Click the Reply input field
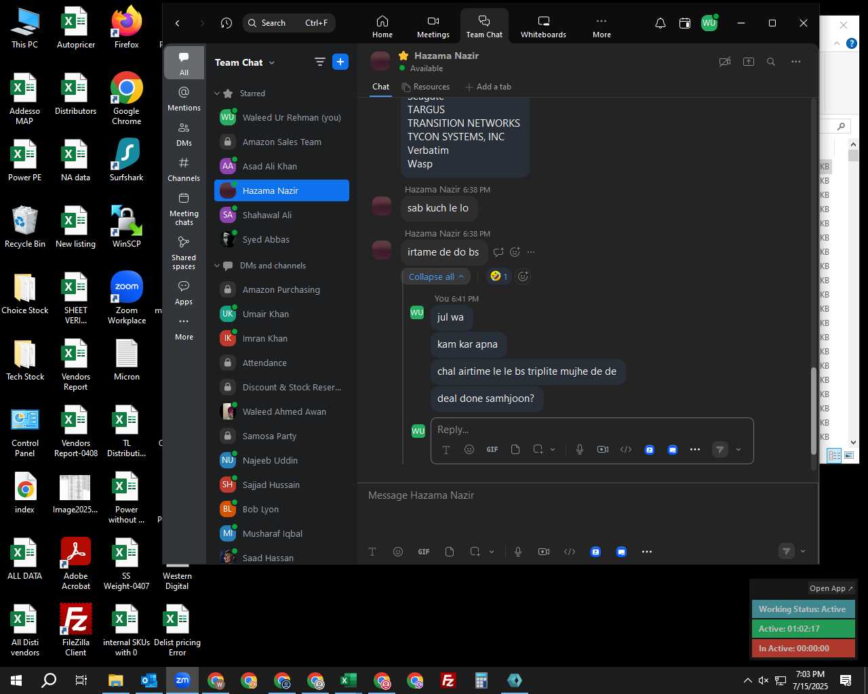The image size is (868, 694). pos(592,430)
